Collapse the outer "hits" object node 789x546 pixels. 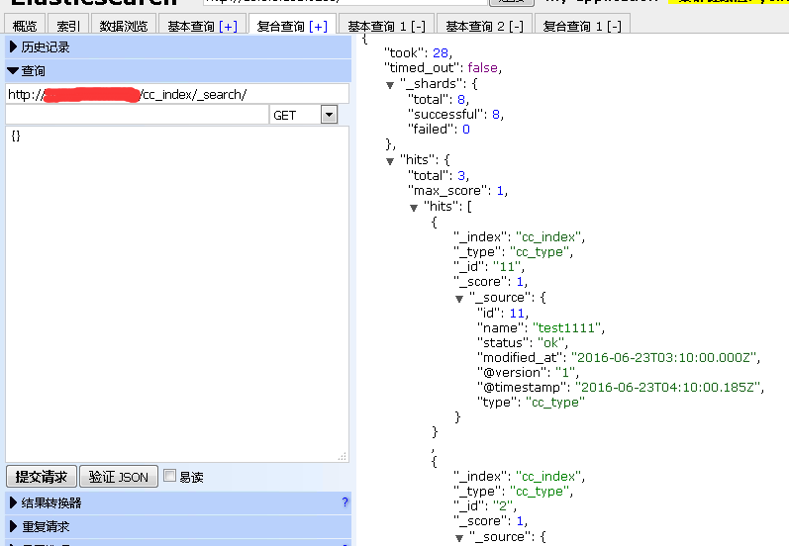(390, 161)
